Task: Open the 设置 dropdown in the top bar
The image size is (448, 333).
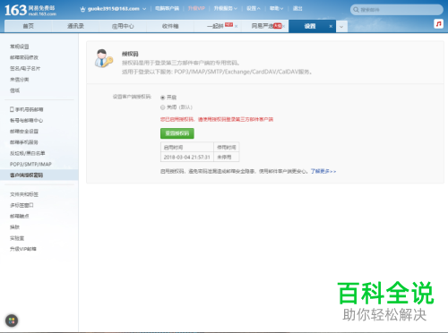Action: click(x=254, y=8)
